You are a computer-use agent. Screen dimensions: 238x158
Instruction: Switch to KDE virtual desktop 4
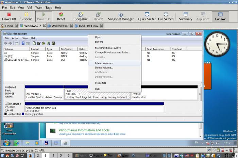tap(53, 155)
